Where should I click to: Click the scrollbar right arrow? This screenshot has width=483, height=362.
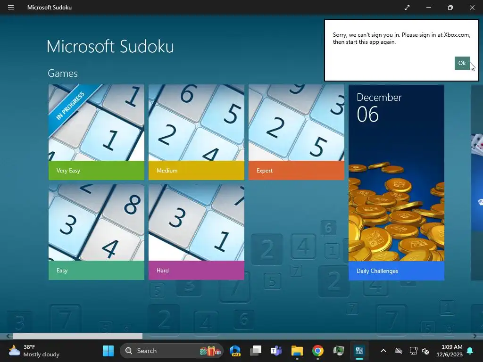coord(475,336)
